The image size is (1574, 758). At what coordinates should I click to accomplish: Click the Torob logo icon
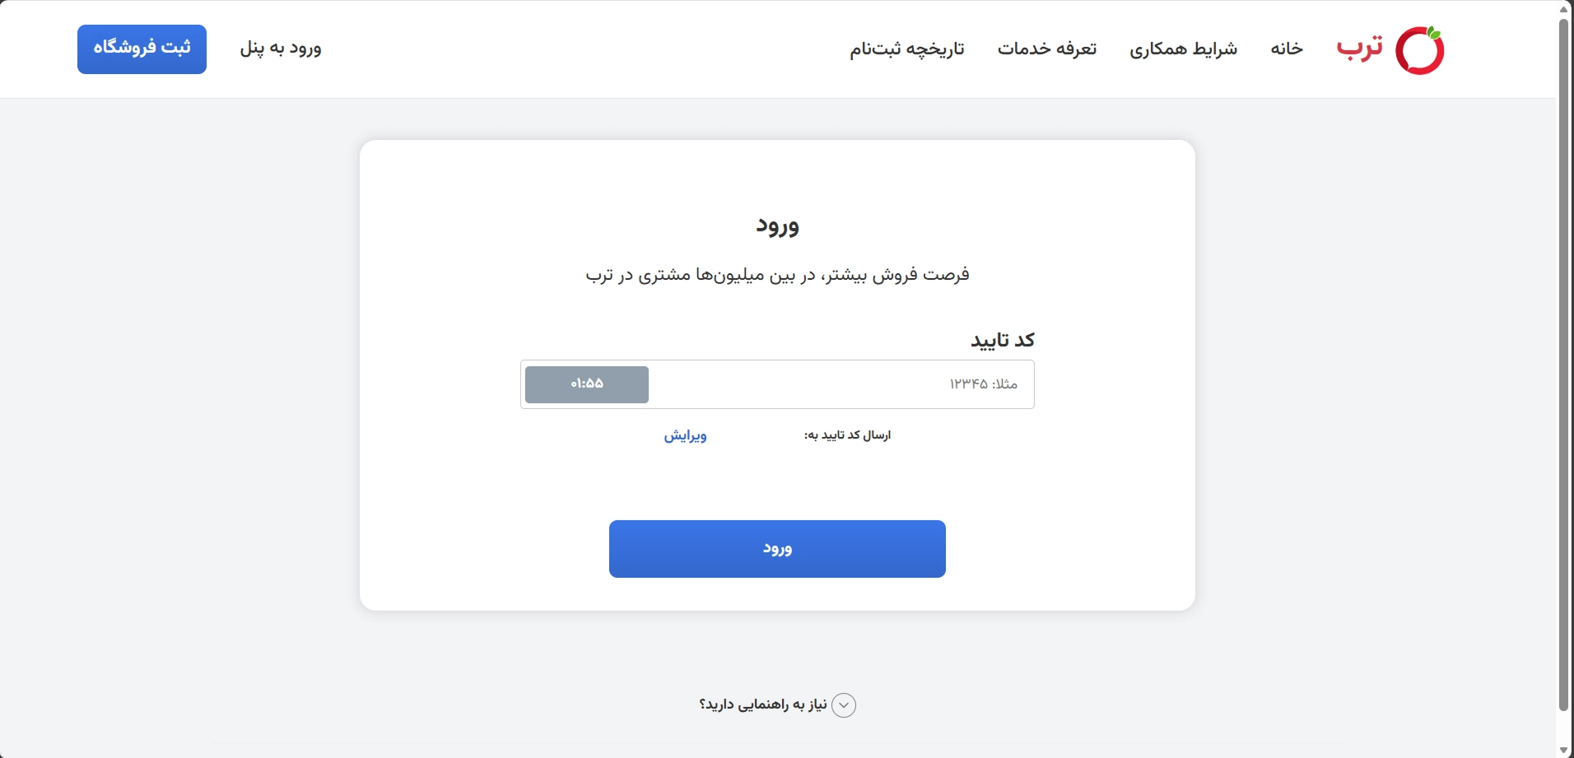pos(1419,49)
